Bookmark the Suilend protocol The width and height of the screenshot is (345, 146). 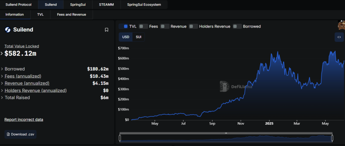coord(106,30)
